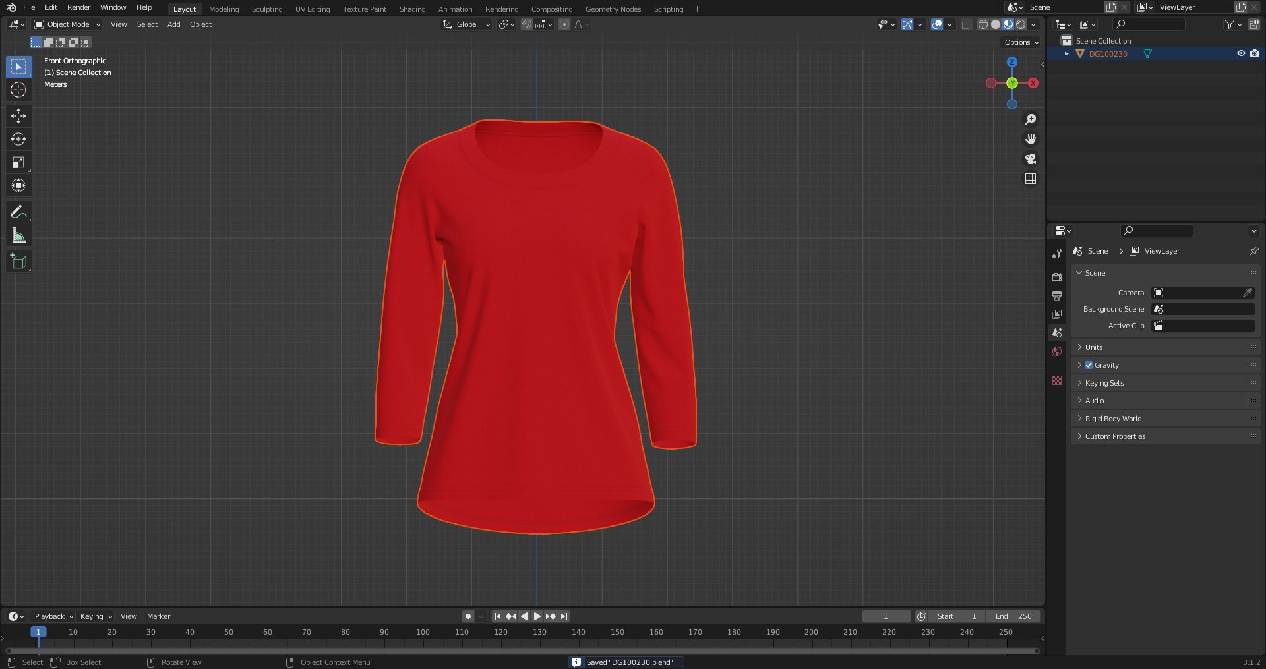Image resolution: width=1266 pixels, height=669 pixels.
Task: Toggle viewport overlays
Action: pos(937,24)
